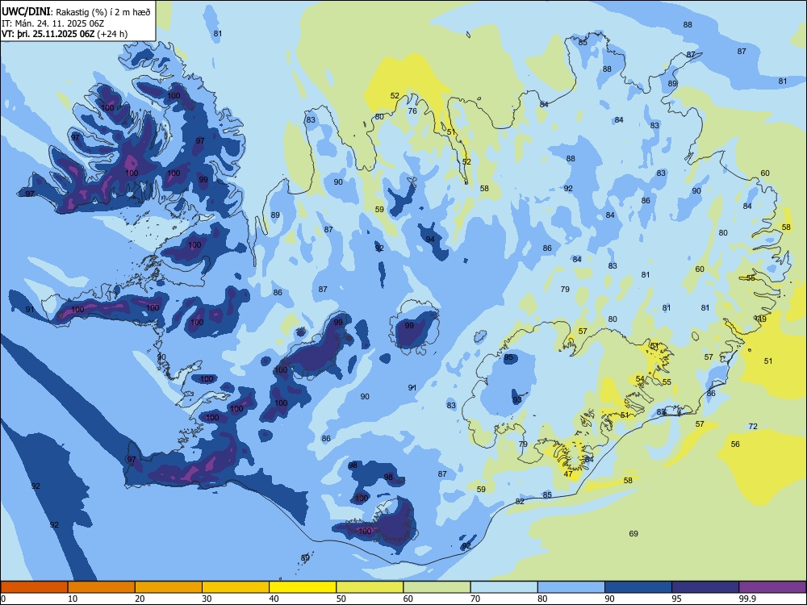The image size is (807, 605).
Task: Click the 70–80 pale blue legend swatch
Action: tap(504, 587)
